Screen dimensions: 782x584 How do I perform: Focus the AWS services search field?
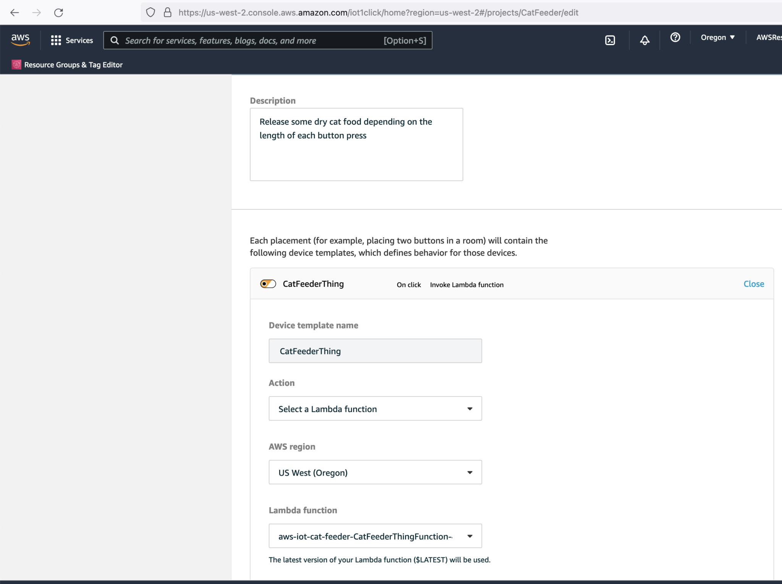pyautogui.click(x=268, y=40)
